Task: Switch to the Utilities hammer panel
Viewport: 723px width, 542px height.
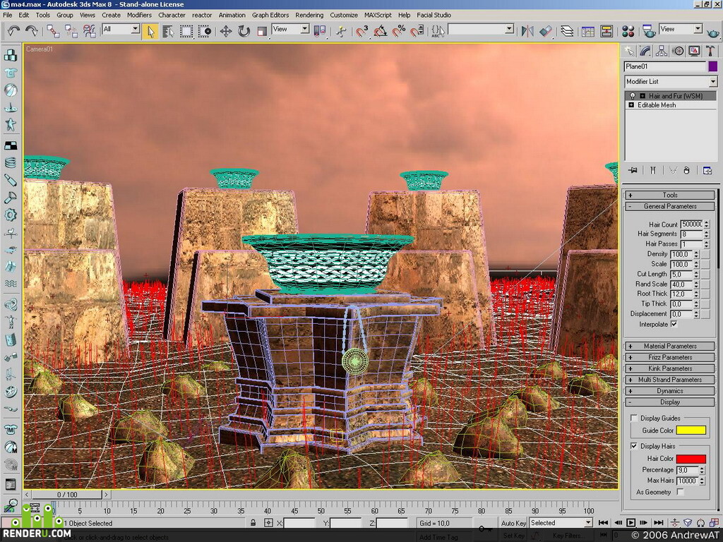Action: point(710,51)
